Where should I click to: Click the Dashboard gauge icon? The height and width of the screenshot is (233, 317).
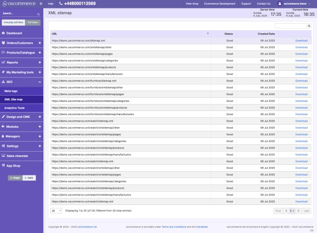tap(3, 33)
